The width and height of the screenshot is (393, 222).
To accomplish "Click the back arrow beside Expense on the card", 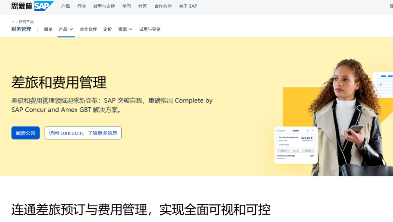I will click(277, 131).
